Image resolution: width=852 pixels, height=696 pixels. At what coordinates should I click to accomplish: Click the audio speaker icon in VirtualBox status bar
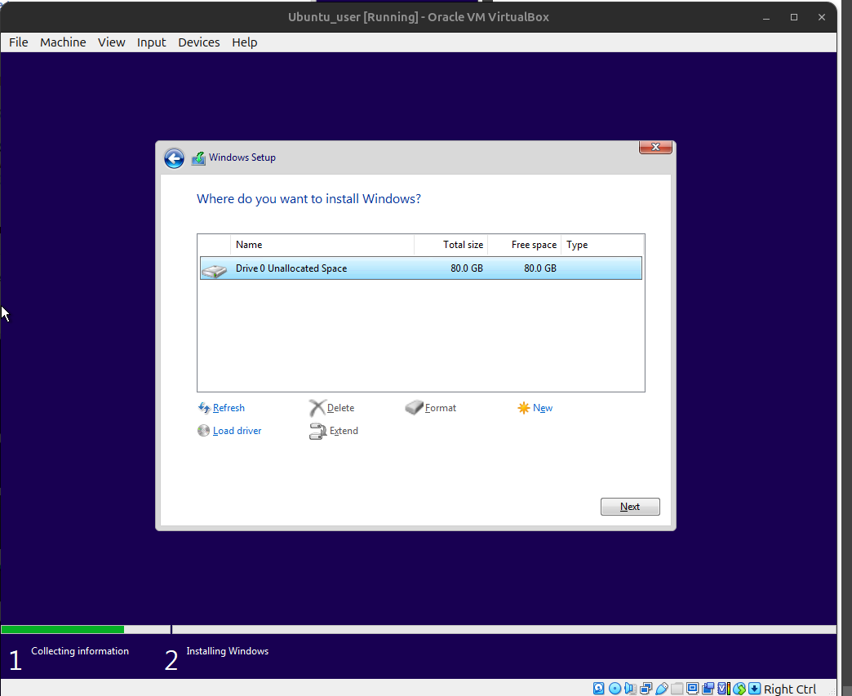pyautogui.click(x=630, y=689)
